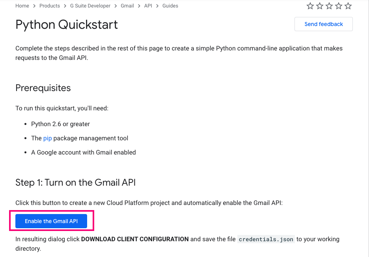Open the Gmail breadcrumb
This screenshot has width=369, height=257.
127,6
